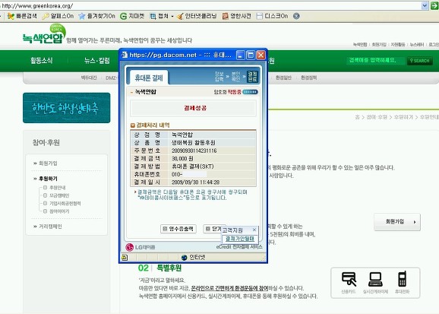Viewport: 439px width, 314px height.
Task: Open the 결제가인딜태 link in the 고객지원 tooltip
Action: pyautogui.click(x=240, y=239)
